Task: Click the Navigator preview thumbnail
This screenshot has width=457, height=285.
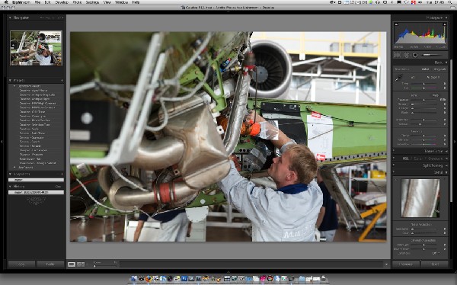Action: point(36,48)
